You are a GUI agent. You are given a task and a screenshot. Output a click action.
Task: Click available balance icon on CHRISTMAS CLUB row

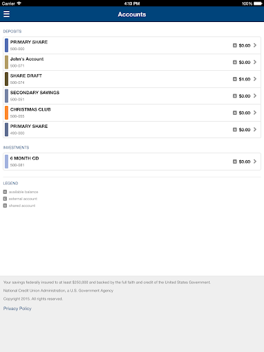coord(234,113)
